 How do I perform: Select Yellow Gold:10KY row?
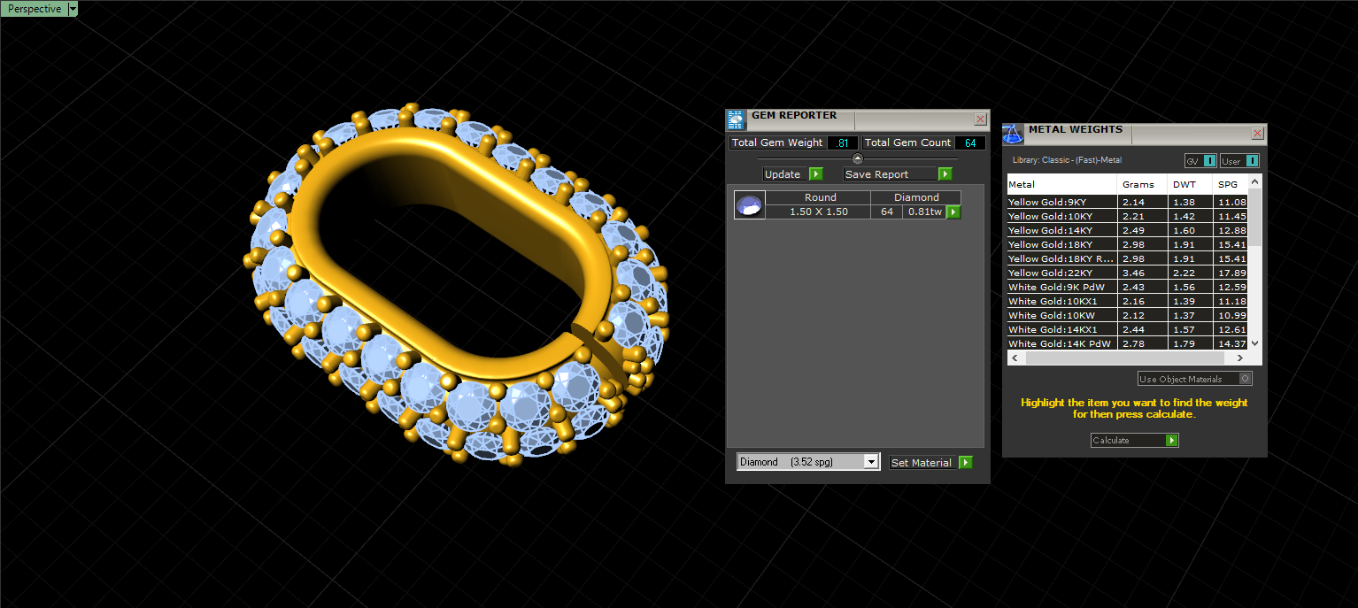pos(1128,216)
